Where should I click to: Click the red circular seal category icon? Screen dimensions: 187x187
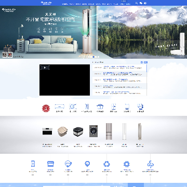pos(46,108)
